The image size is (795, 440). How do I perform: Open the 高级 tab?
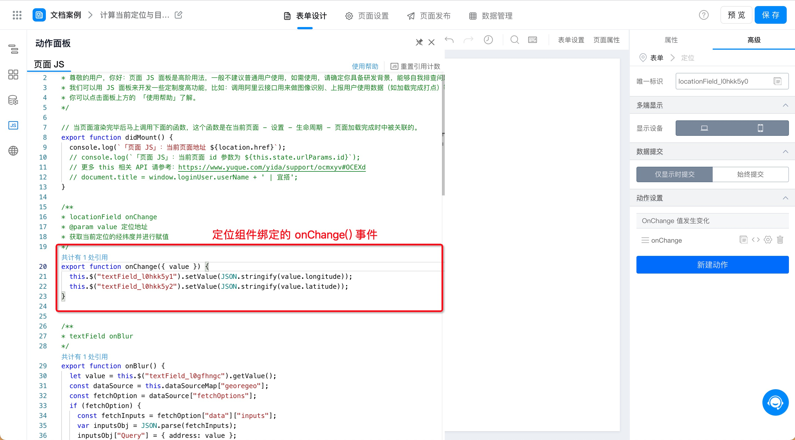[x=754, y=40]
